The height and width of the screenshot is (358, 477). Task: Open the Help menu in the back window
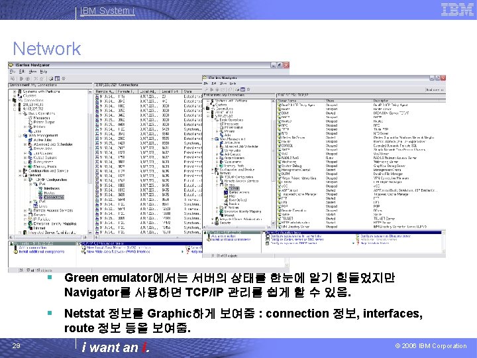click(x=44, y=72)
